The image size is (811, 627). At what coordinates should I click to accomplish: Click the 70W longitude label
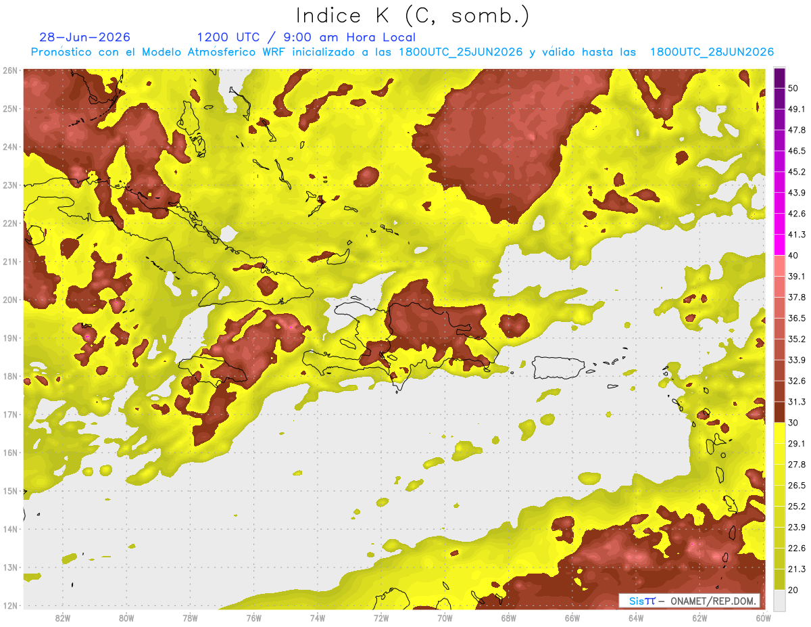coord(445,618)
